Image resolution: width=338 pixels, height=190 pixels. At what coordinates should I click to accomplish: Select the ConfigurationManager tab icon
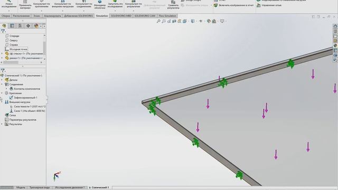(x=20, y=26)
